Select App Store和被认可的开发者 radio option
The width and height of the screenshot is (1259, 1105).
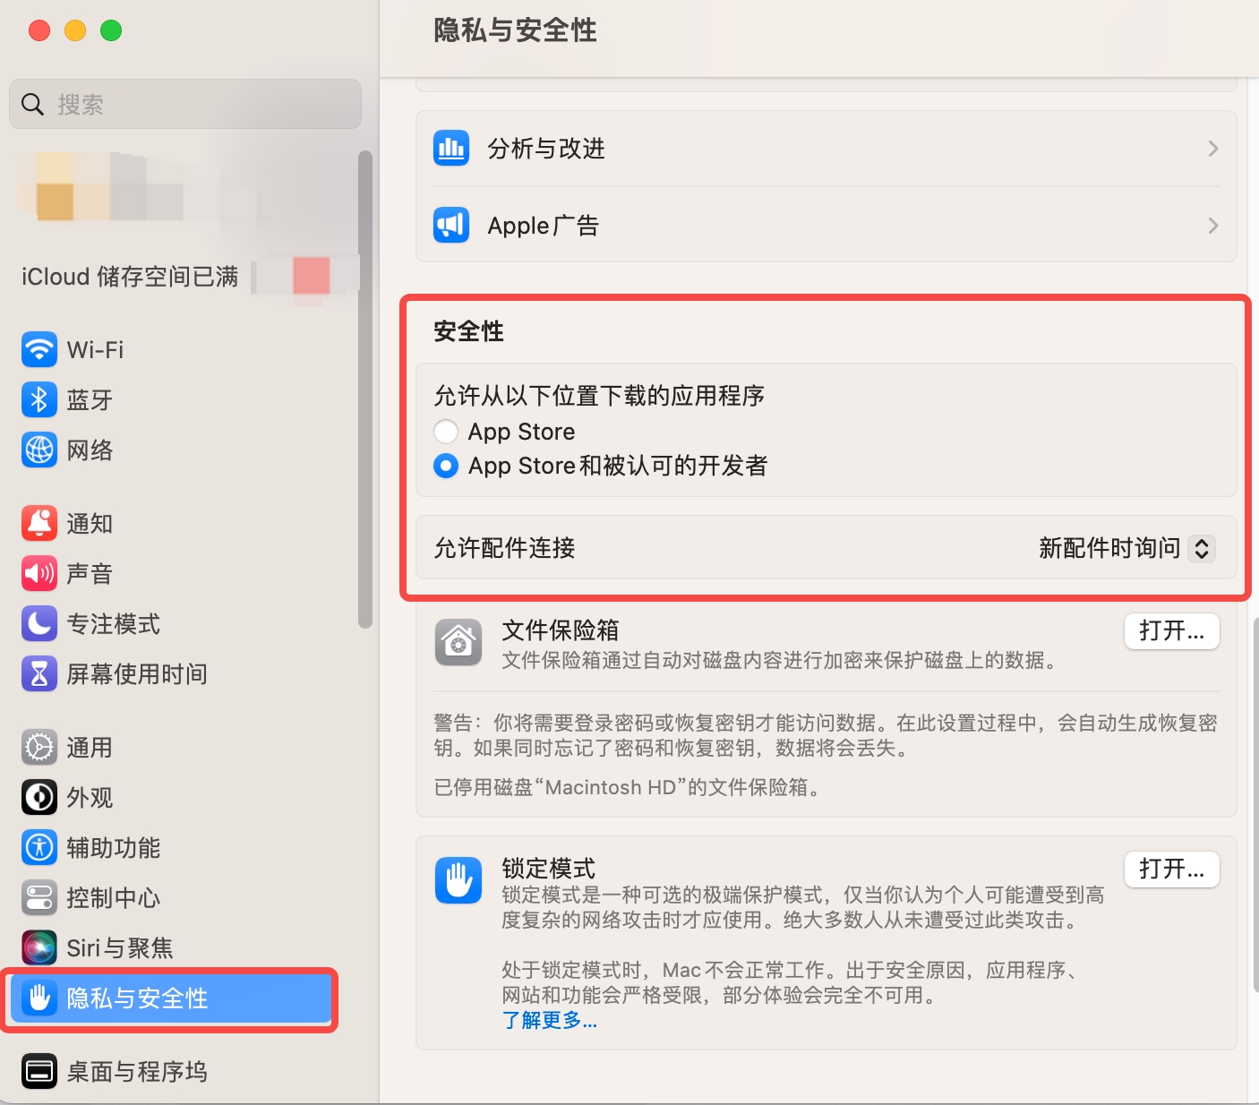pos(446,466)
